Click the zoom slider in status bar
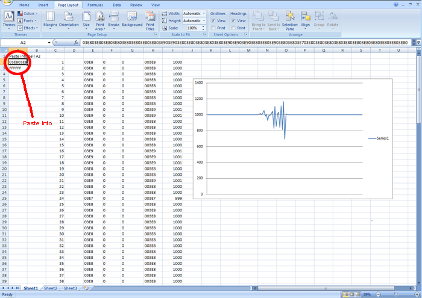 click(397, 294)
